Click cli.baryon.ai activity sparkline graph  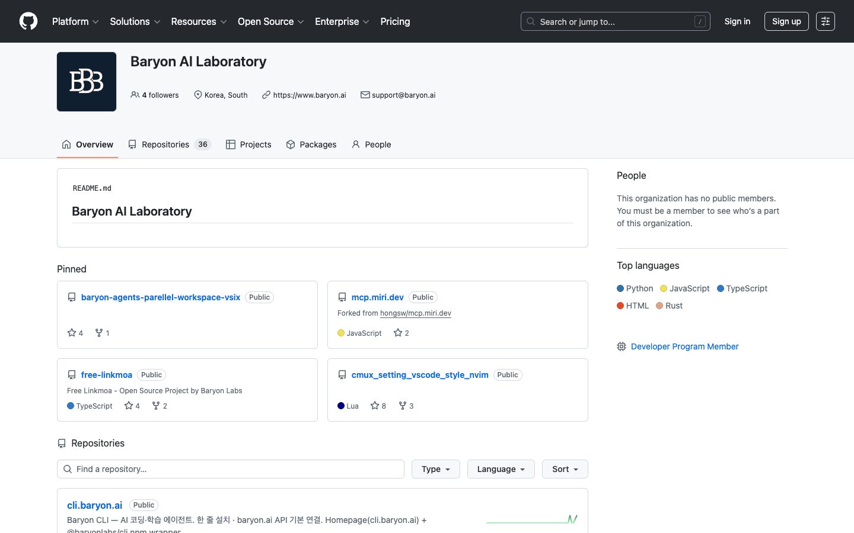(x=532, y=519)
